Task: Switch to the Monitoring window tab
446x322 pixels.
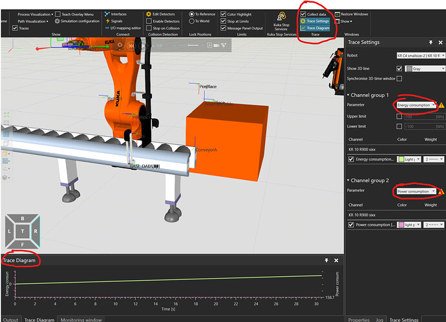Action: pyautogui.click(x=81, y=319)
